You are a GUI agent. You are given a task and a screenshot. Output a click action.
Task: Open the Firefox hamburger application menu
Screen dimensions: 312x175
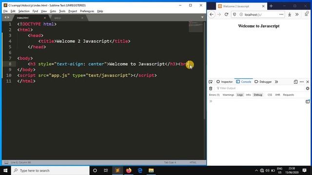[307, 14]
